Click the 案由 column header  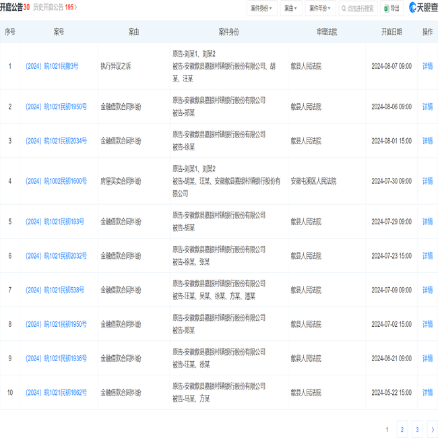tap(134, 32)
